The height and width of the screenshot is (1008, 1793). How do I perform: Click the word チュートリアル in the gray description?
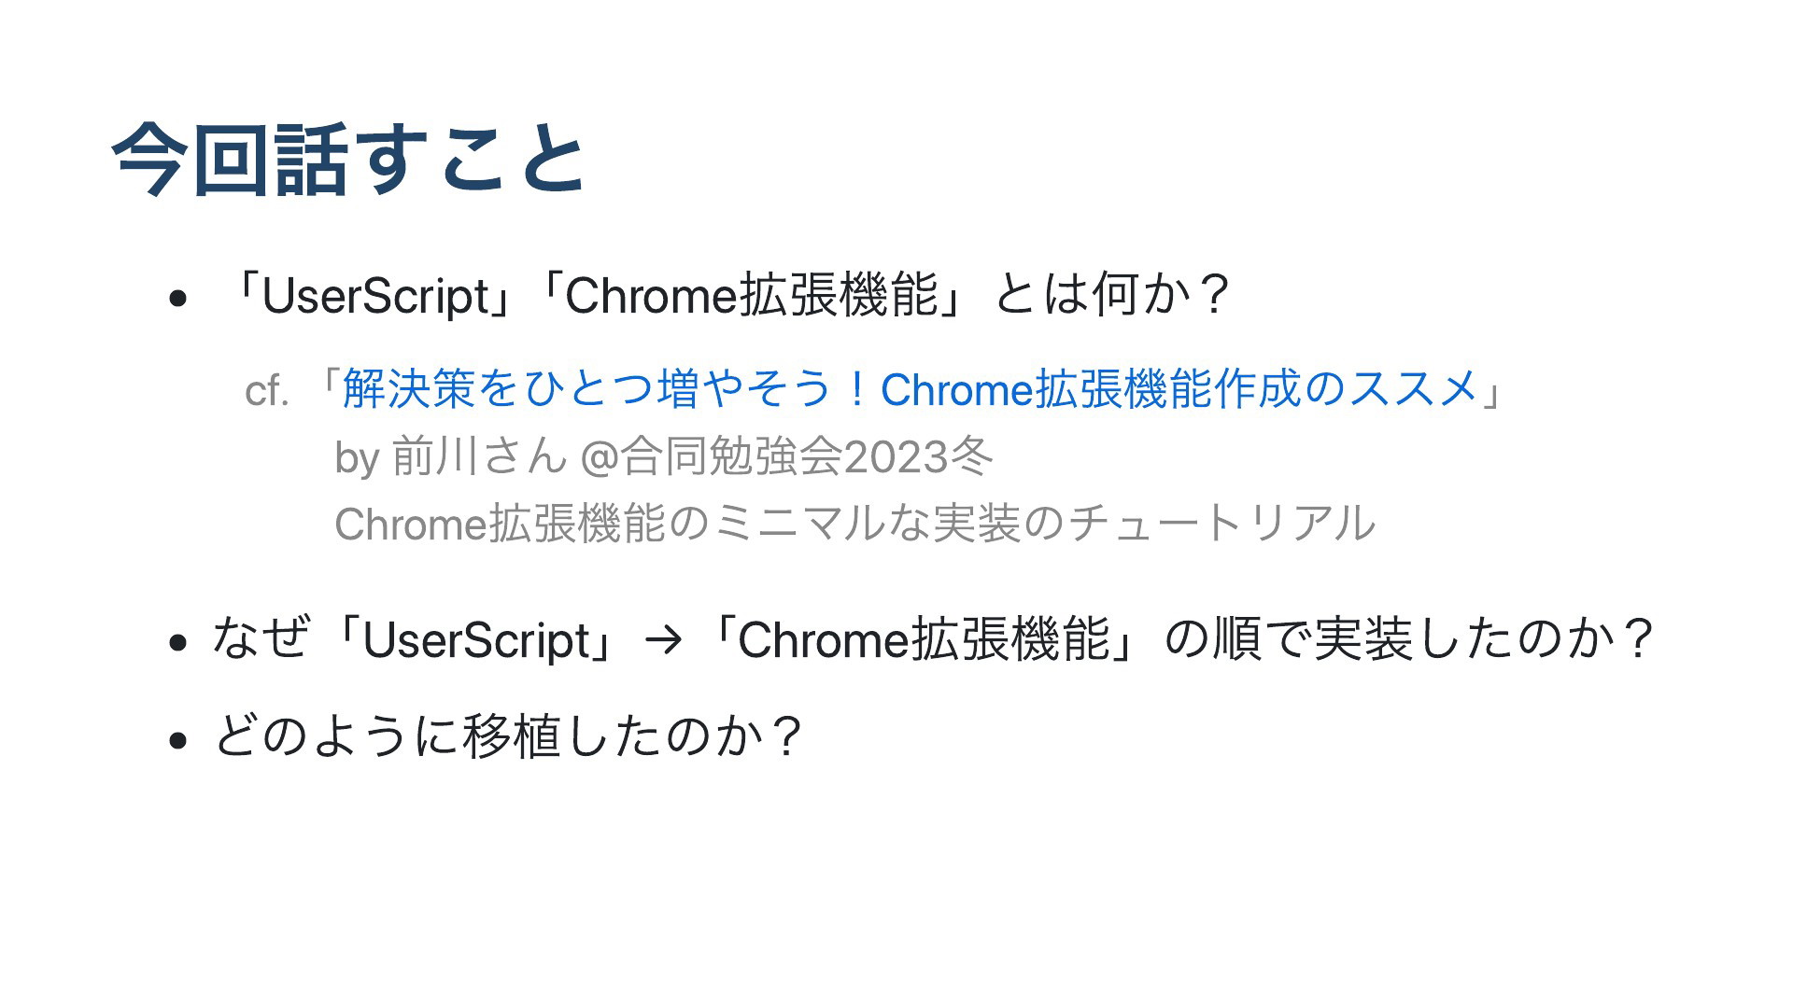tap(1221, 524)
